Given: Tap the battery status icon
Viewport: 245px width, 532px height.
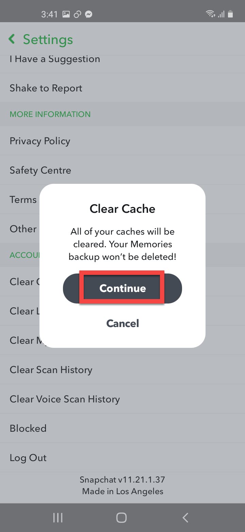Looking at the screenshot, I should click(x=231, y=14).
